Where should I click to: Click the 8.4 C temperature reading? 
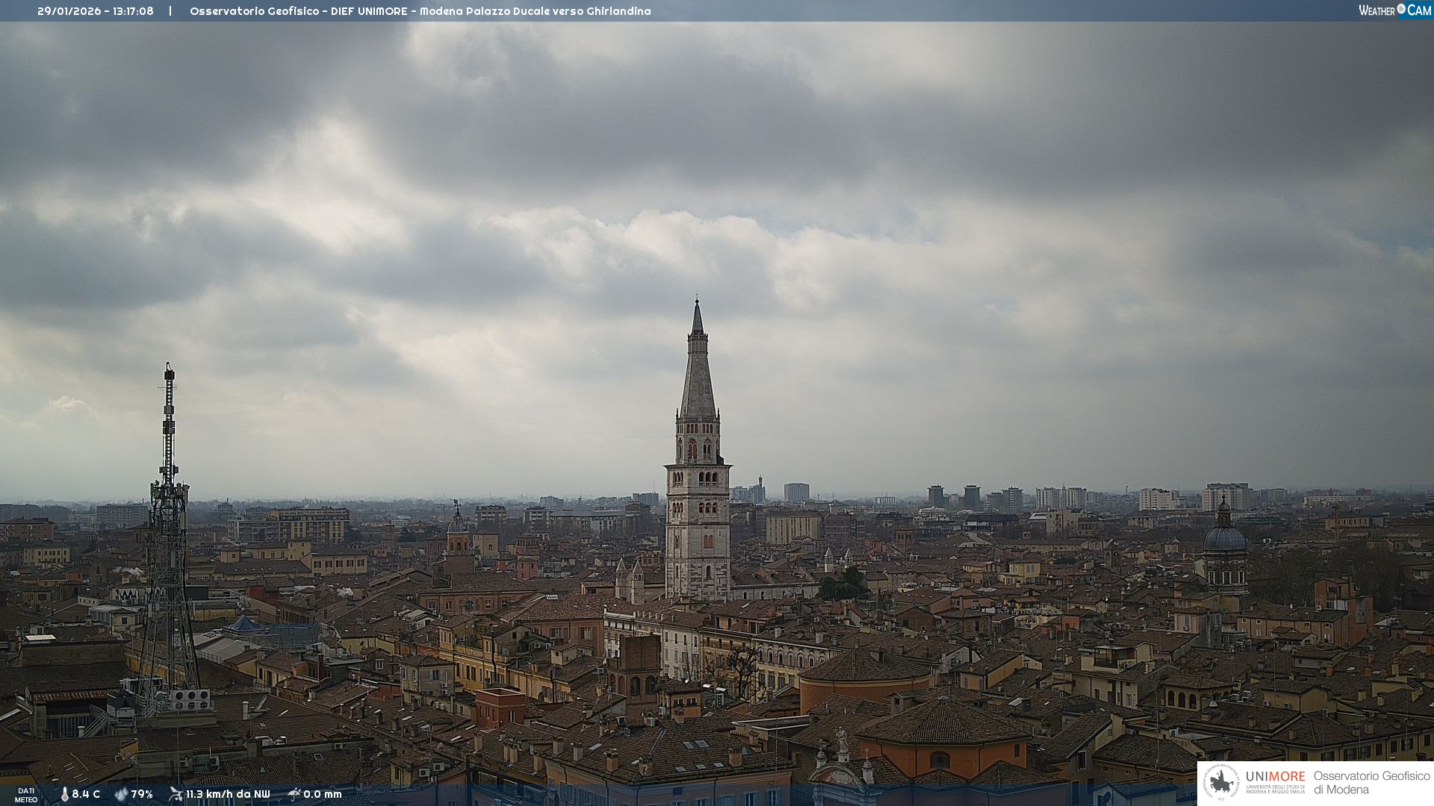(x=86, y=794)
